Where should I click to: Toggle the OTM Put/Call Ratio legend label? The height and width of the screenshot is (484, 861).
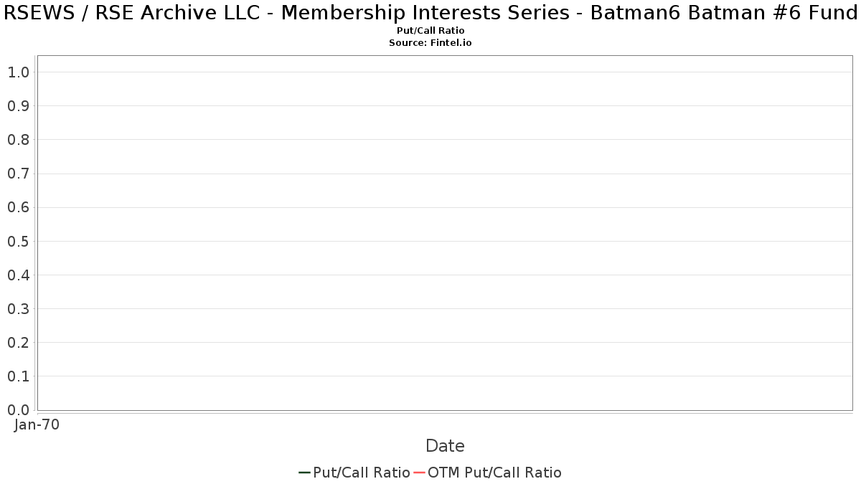click(494, 473)
